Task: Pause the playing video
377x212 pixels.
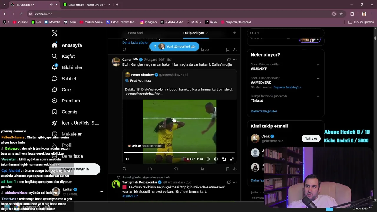Action: point(127,159)
